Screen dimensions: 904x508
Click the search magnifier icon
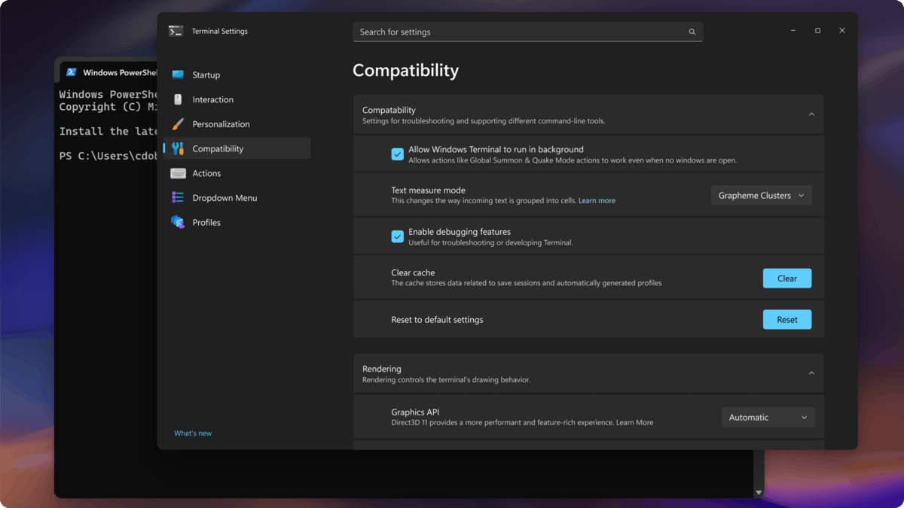tap(692, 32)
